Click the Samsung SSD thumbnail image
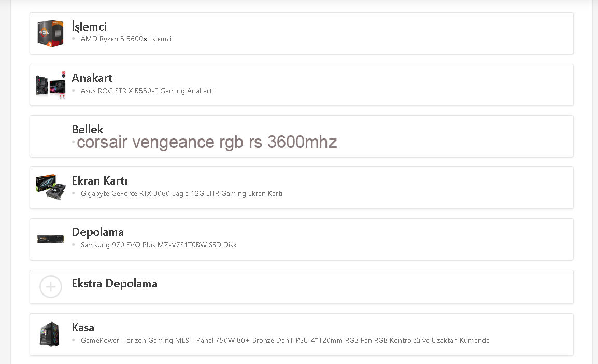Screen dimensions: 598x364 point(50,239)
